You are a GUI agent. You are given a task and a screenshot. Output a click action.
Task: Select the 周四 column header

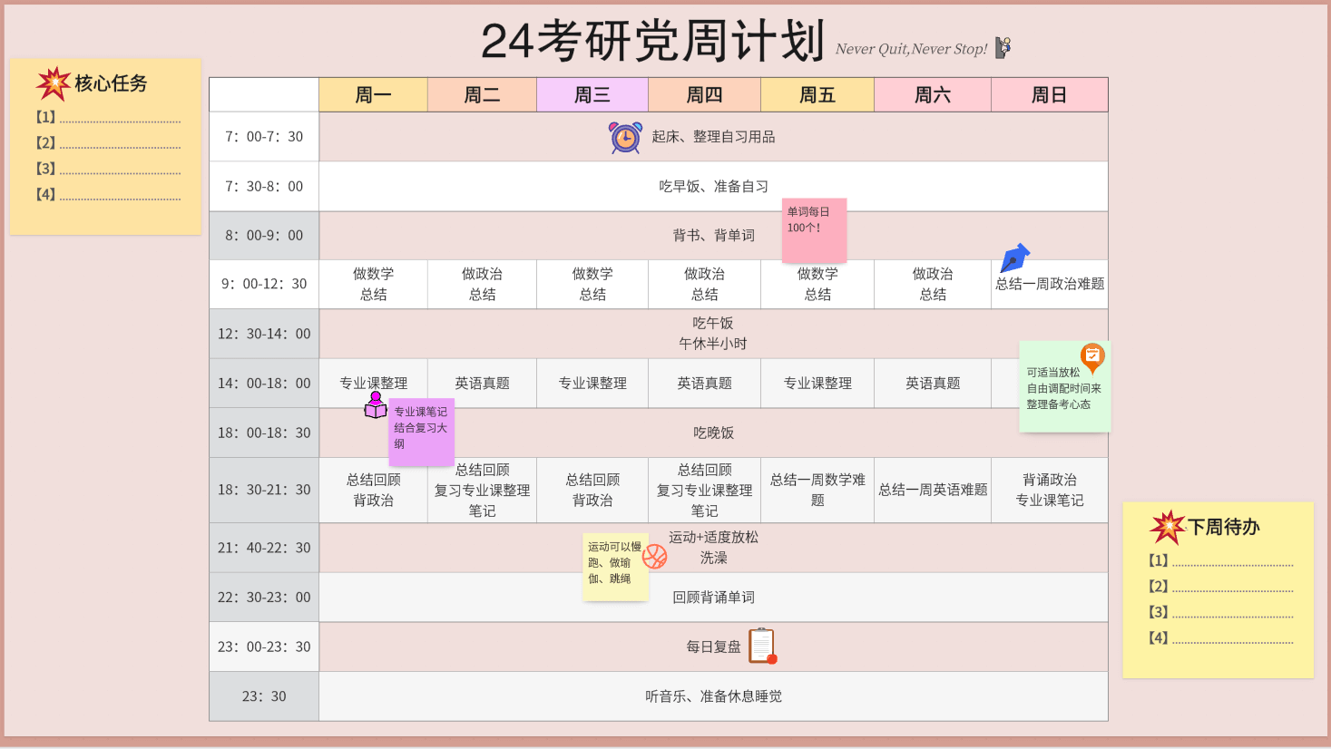click(x=704, y=94)
